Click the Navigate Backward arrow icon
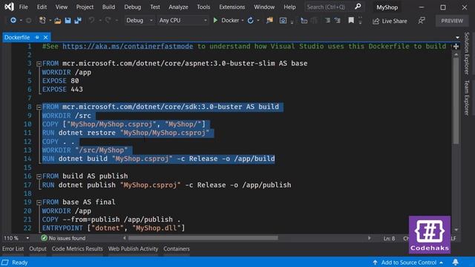The height and width of the screenshot is (267, 475). click(13, 20)
